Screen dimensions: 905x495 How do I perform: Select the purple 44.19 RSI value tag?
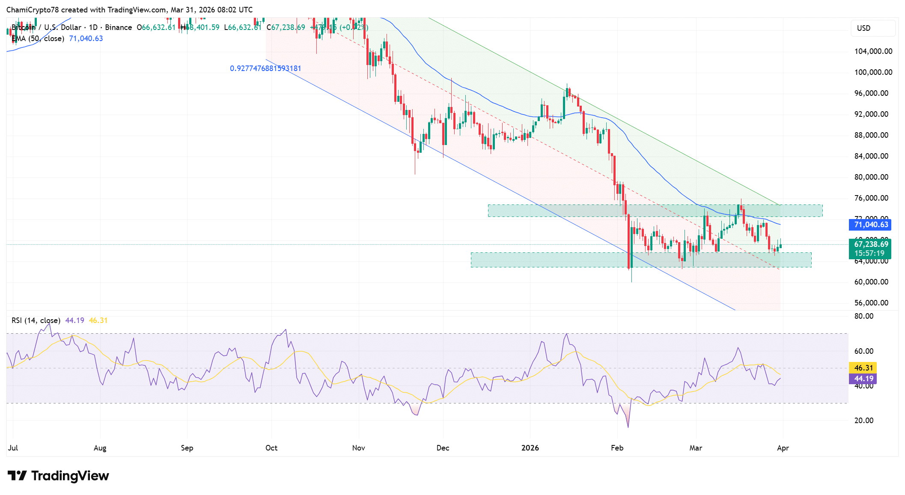(863, 379)
